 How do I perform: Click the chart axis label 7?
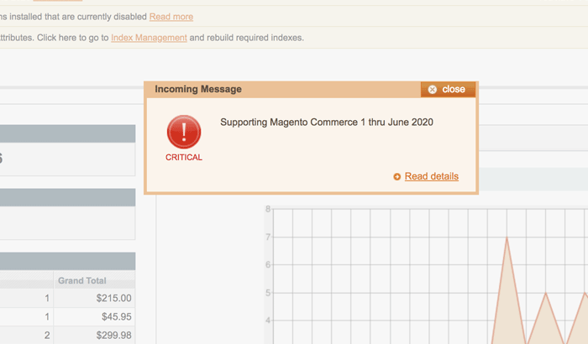[x=268, y=237]
